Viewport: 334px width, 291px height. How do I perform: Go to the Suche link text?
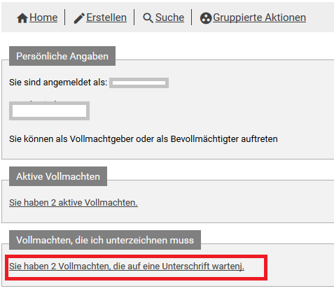[169, 17]
